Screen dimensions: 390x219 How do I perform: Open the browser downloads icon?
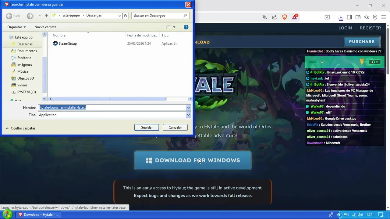(x=341, y=17)
